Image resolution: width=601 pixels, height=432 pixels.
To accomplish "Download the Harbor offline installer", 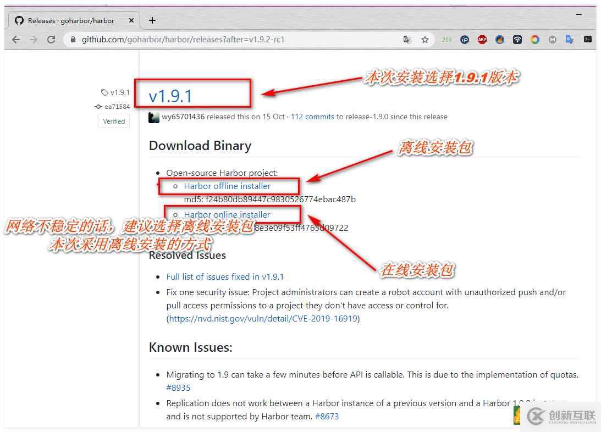I will [x=227, y=186].
